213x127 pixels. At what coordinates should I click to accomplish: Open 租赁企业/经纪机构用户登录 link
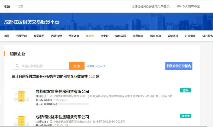(150, 7)
